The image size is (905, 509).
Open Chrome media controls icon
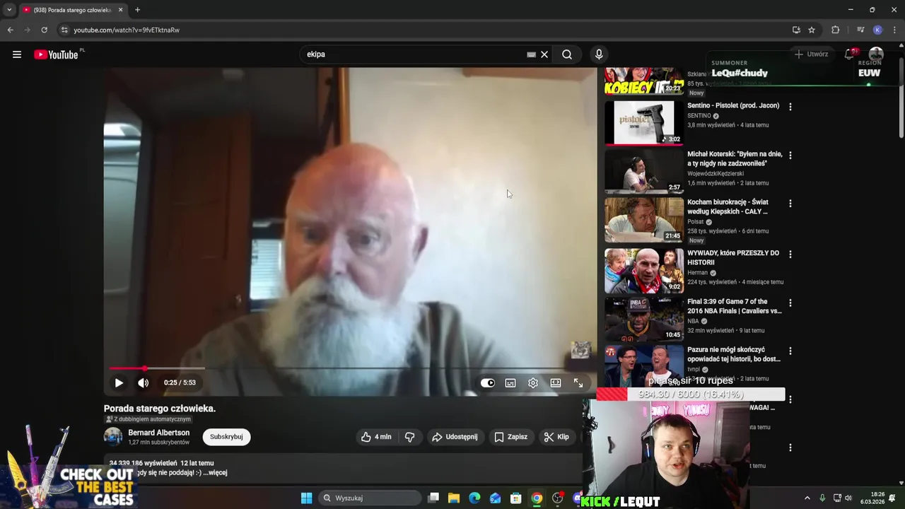coord(860,30)
